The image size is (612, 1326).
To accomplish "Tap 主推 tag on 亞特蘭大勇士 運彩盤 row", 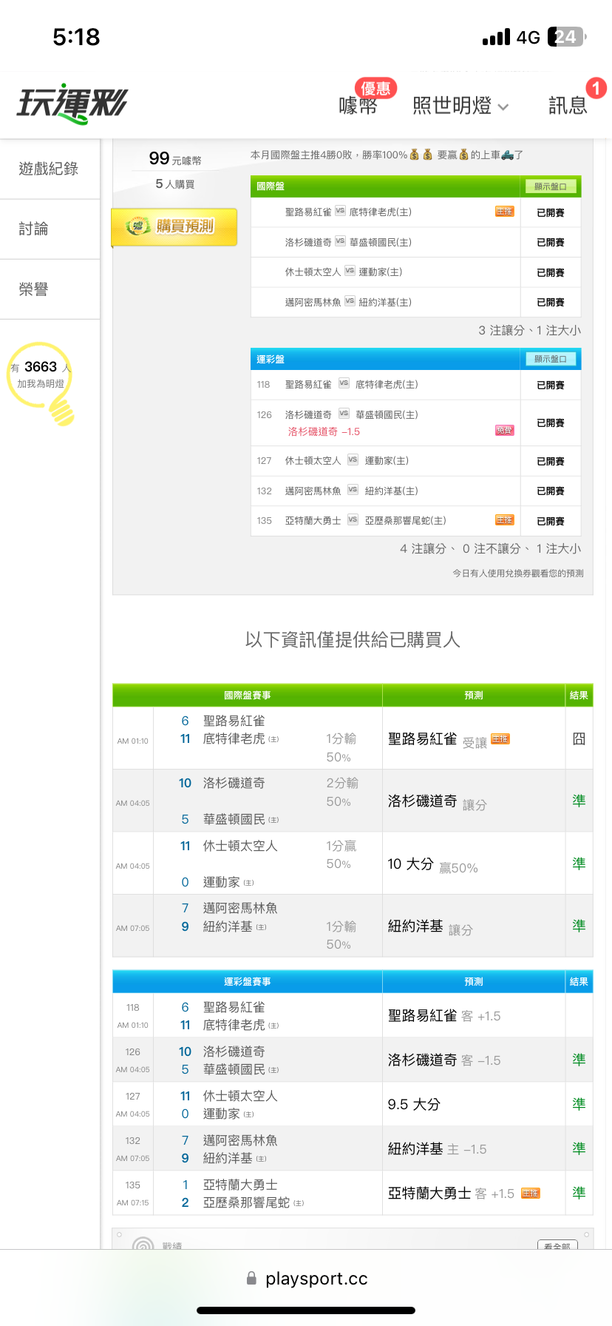I will 504,520.
